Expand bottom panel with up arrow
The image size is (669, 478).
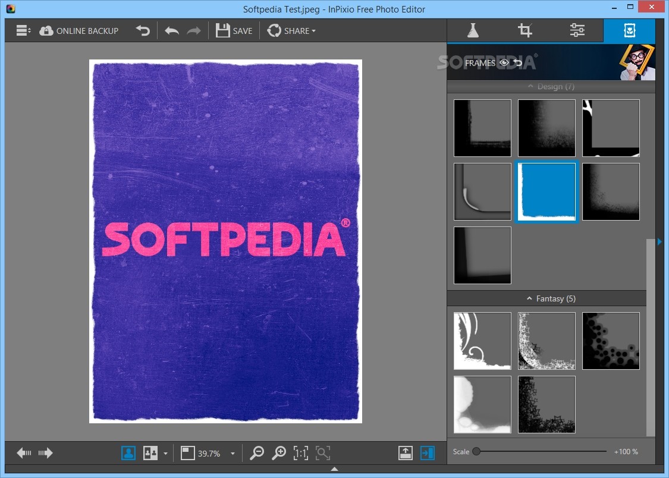click(334, 468)
